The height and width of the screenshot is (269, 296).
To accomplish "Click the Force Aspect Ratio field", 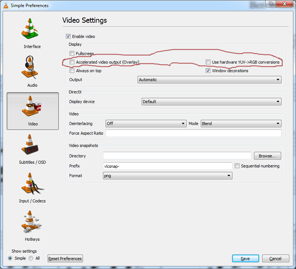I will [x=193, y=133].
